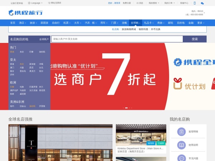Select 旧金山 under 美洲&非洲

(x=23, y=106)
